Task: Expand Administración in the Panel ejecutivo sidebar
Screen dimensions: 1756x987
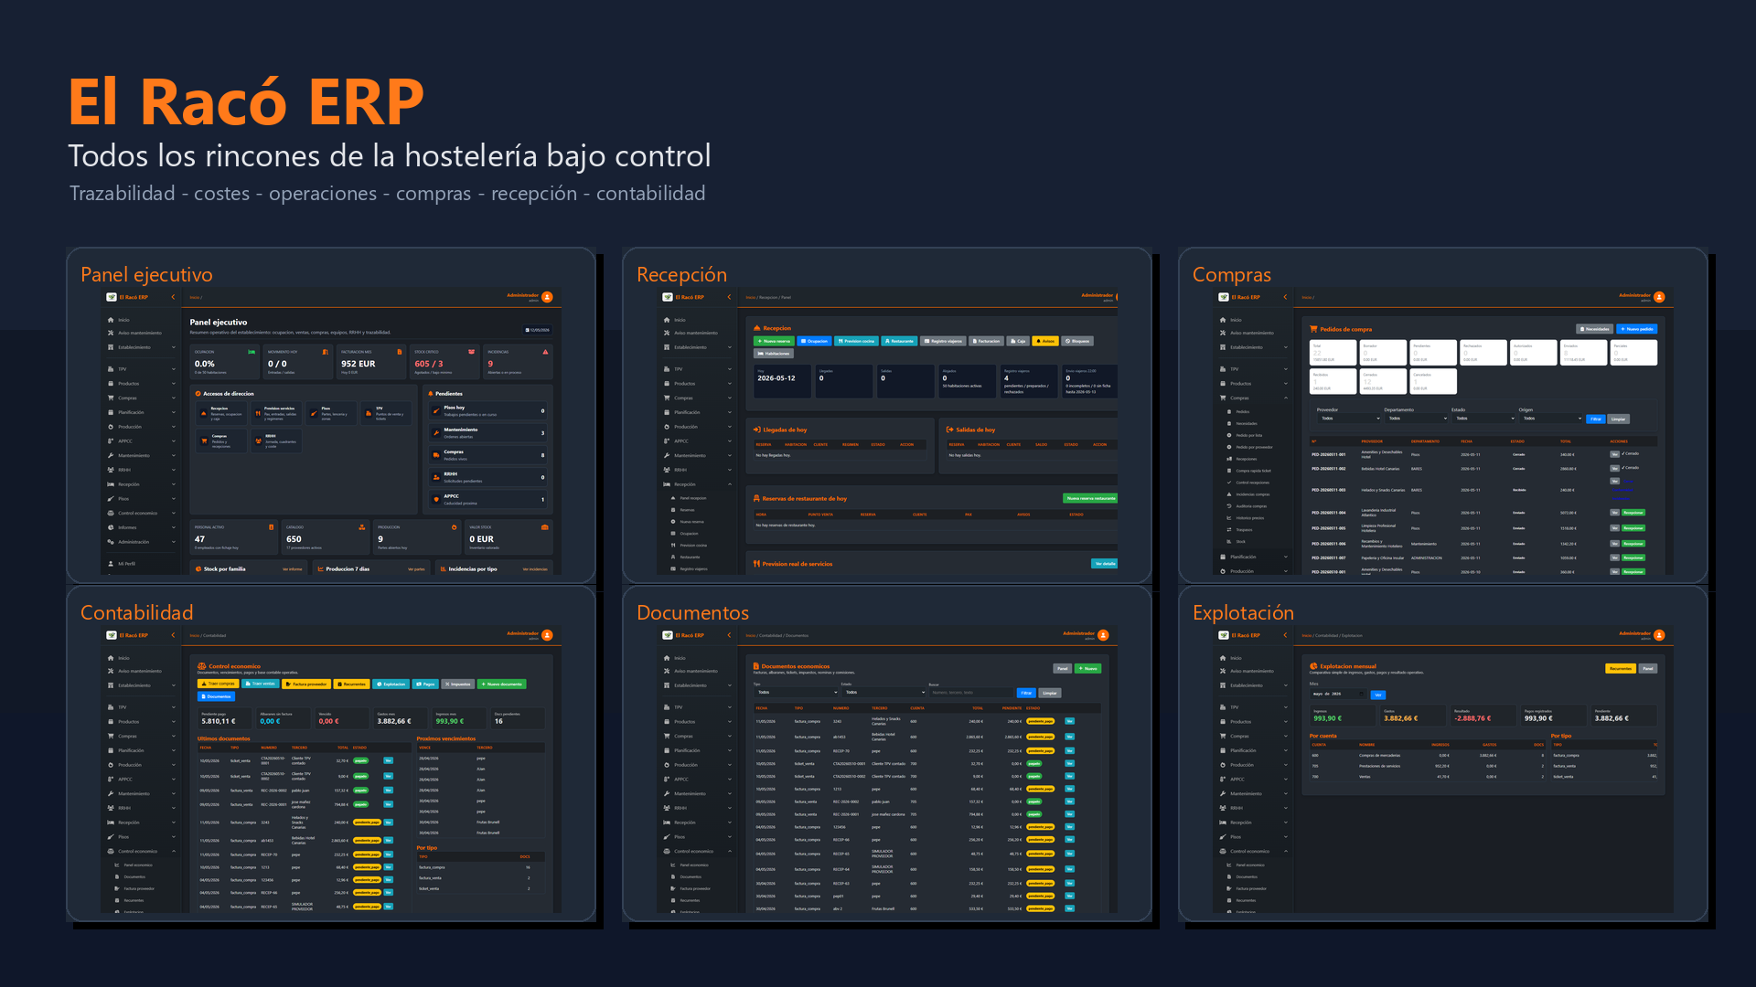Action: 142,542
